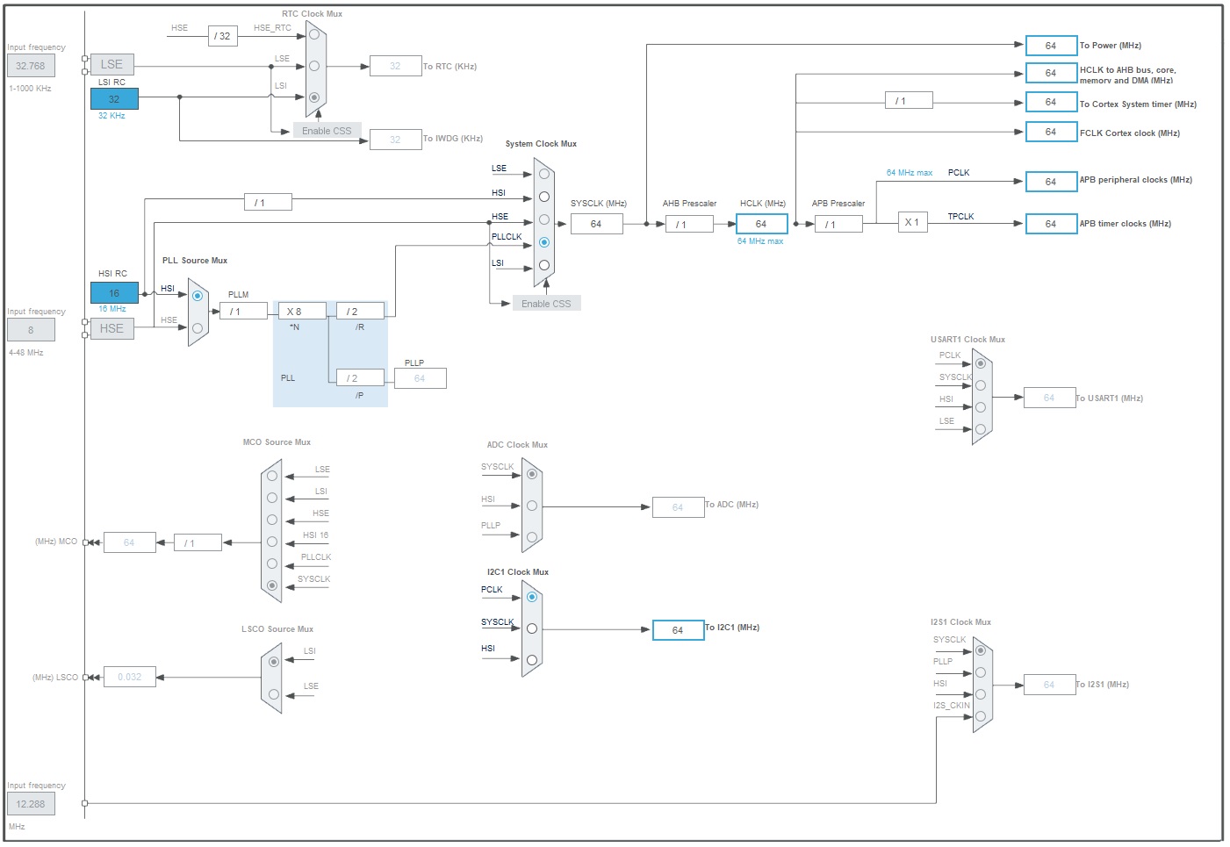The width and height of the screenshot is (1230, 847).
Task: Select LSE in the RTC Clock Mux
Action: tap(314, 66)
